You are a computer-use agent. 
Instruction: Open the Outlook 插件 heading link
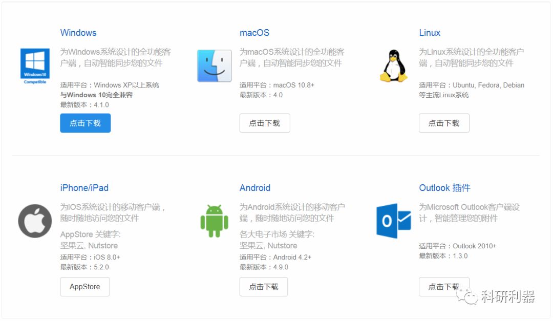[445, 188]
